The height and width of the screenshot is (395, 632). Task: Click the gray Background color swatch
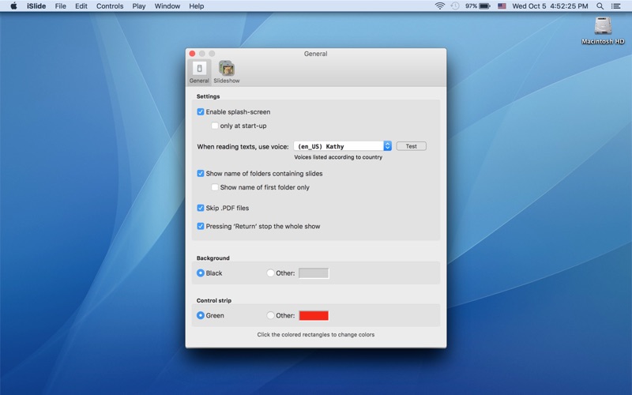point(314,273)
